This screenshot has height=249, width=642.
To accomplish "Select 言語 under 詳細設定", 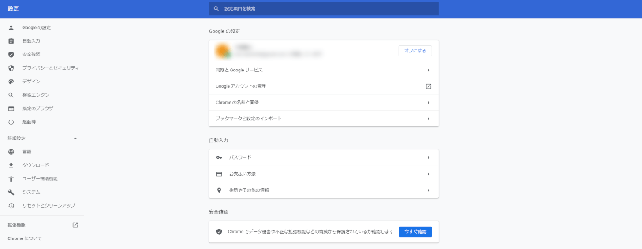I will coord(27,152).
